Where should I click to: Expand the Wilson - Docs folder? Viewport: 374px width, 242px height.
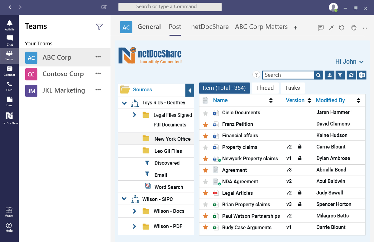coord(134,211)
